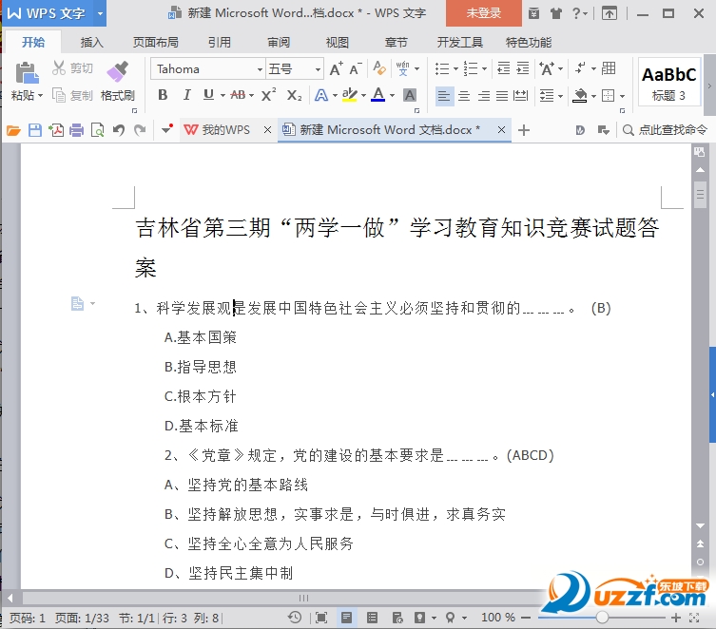Screen dimensions: 716x629
Task: Switch to the 引用 ribbon tab
Action: [x=220, y=43]
